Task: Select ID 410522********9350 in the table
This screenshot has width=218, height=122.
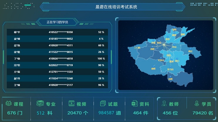Action: [61, 32]
